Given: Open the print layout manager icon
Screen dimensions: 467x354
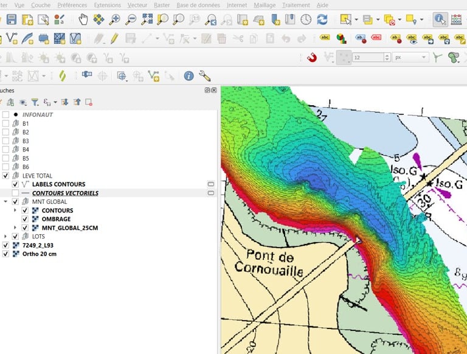Looking at the screenshot, I should tap(44, 19).
